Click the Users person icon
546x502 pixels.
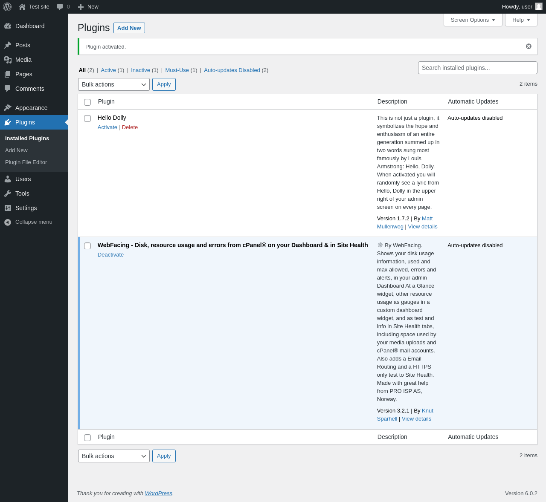point(8,179)
